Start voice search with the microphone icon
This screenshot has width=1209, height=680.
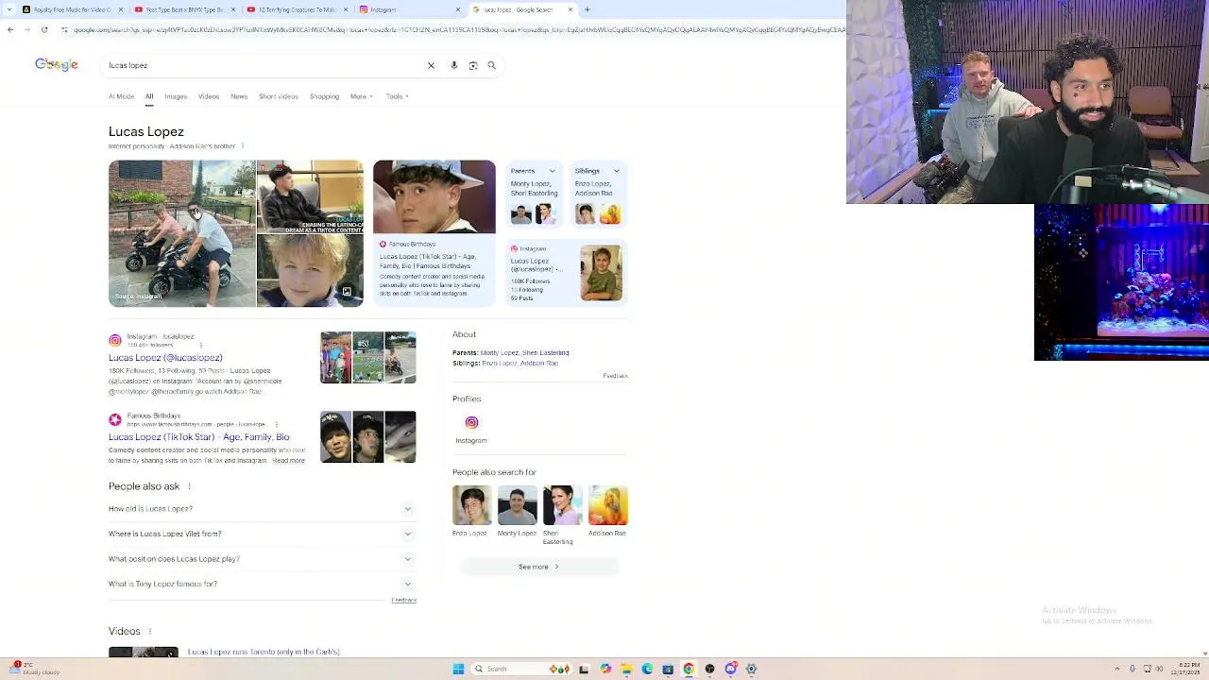(x=454, y=66)
